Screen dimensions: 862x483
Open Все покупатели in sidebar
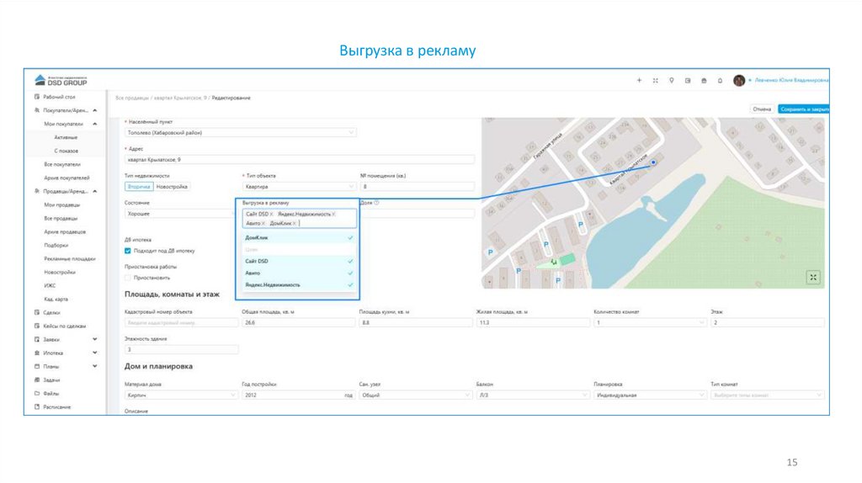[62, 164]
